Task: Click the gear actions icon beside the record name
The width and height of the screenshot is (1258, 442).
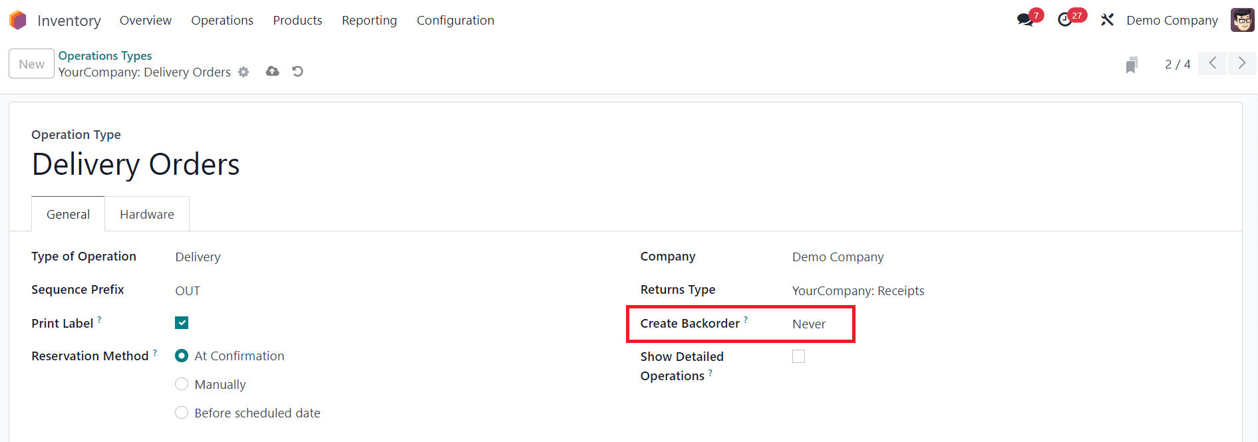Action: pyautogui.click(x=243, y=72)
